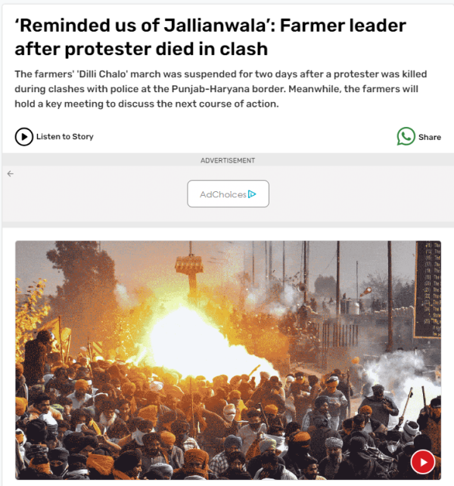The height and width of the screenshot is (486, 454).
Task: Click the ADVERTISEMENT label
Action: point(228,160)
